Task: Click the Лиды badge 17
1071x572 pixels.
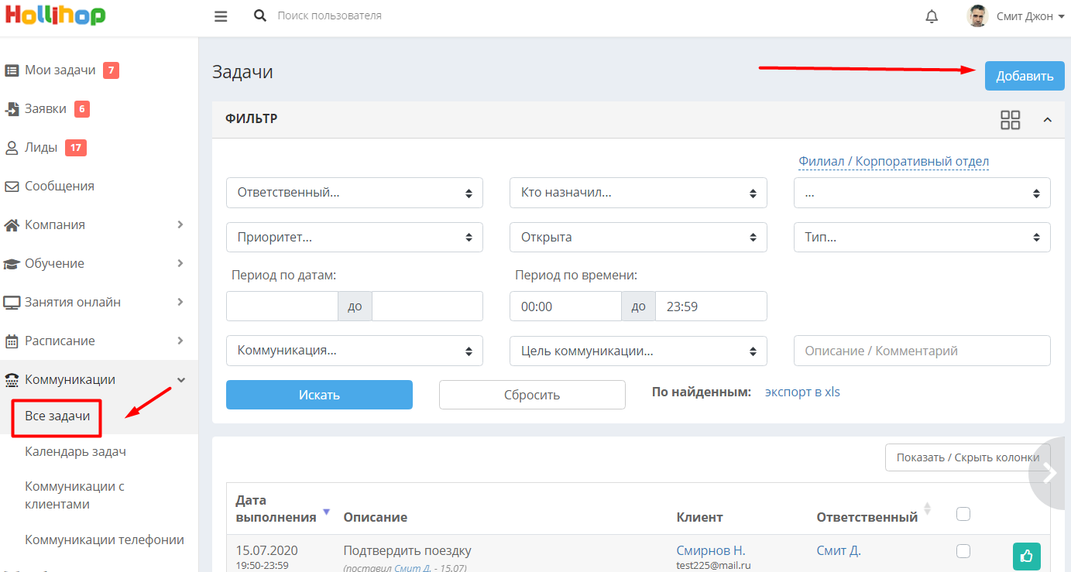Action: 76,148
